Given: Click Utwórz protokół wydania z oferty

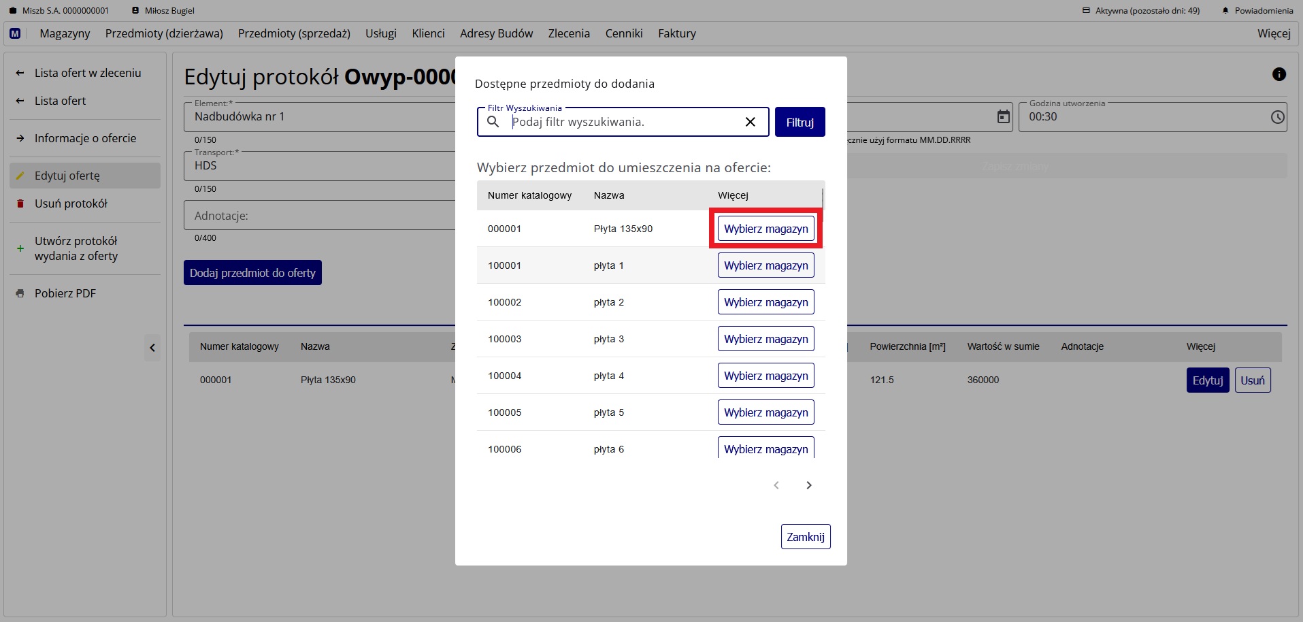Looking at the screenshot, I should click(76, 248).
